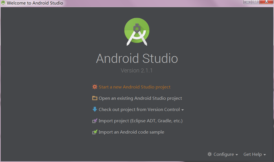Click the Android Studio title bar icon

(3, 3)
